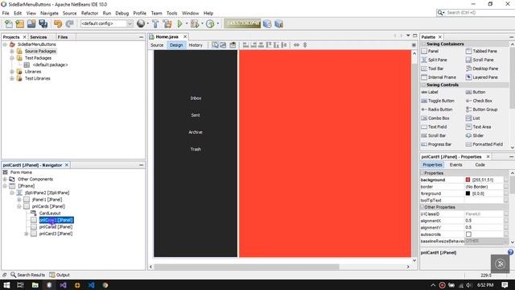The image size is (515, 290).
Task: Switch to the Home.java editor tab
Action: pos(167,37)
